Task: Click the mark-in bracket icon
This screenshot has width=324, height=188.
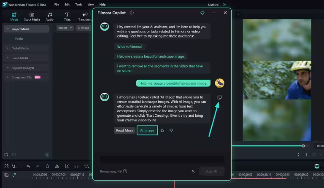Action: point(298,155)
